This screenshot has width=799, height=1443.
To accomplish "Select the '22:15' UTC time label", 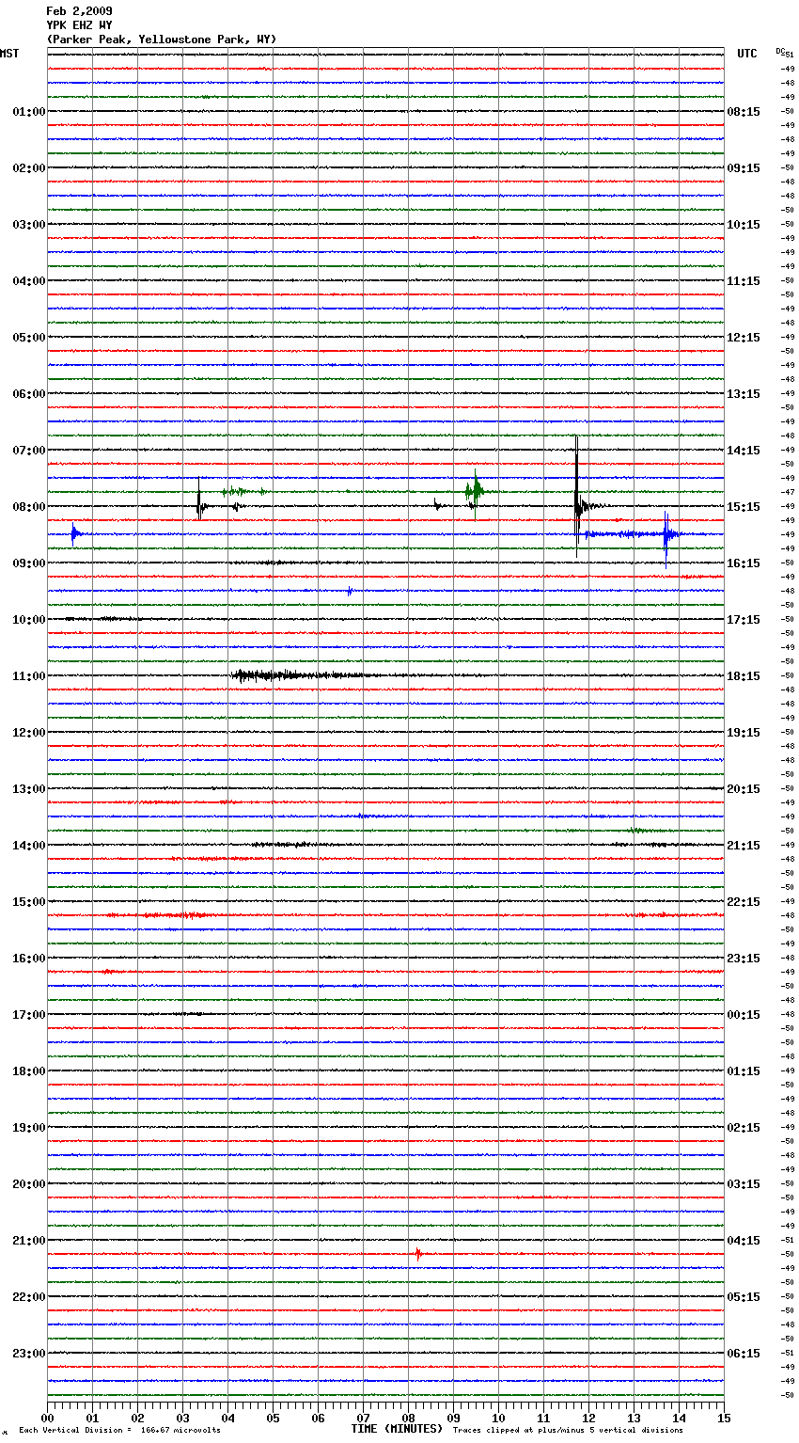I will click(x=744, y=902).
